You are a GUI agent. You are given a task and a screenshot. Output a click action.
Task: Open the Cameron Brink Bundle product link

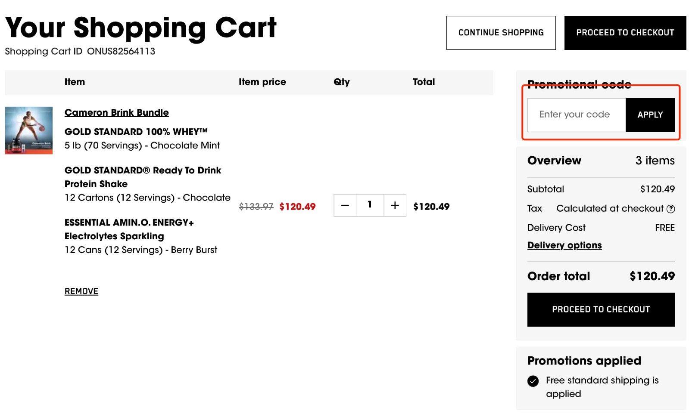(x=117, y=112)
